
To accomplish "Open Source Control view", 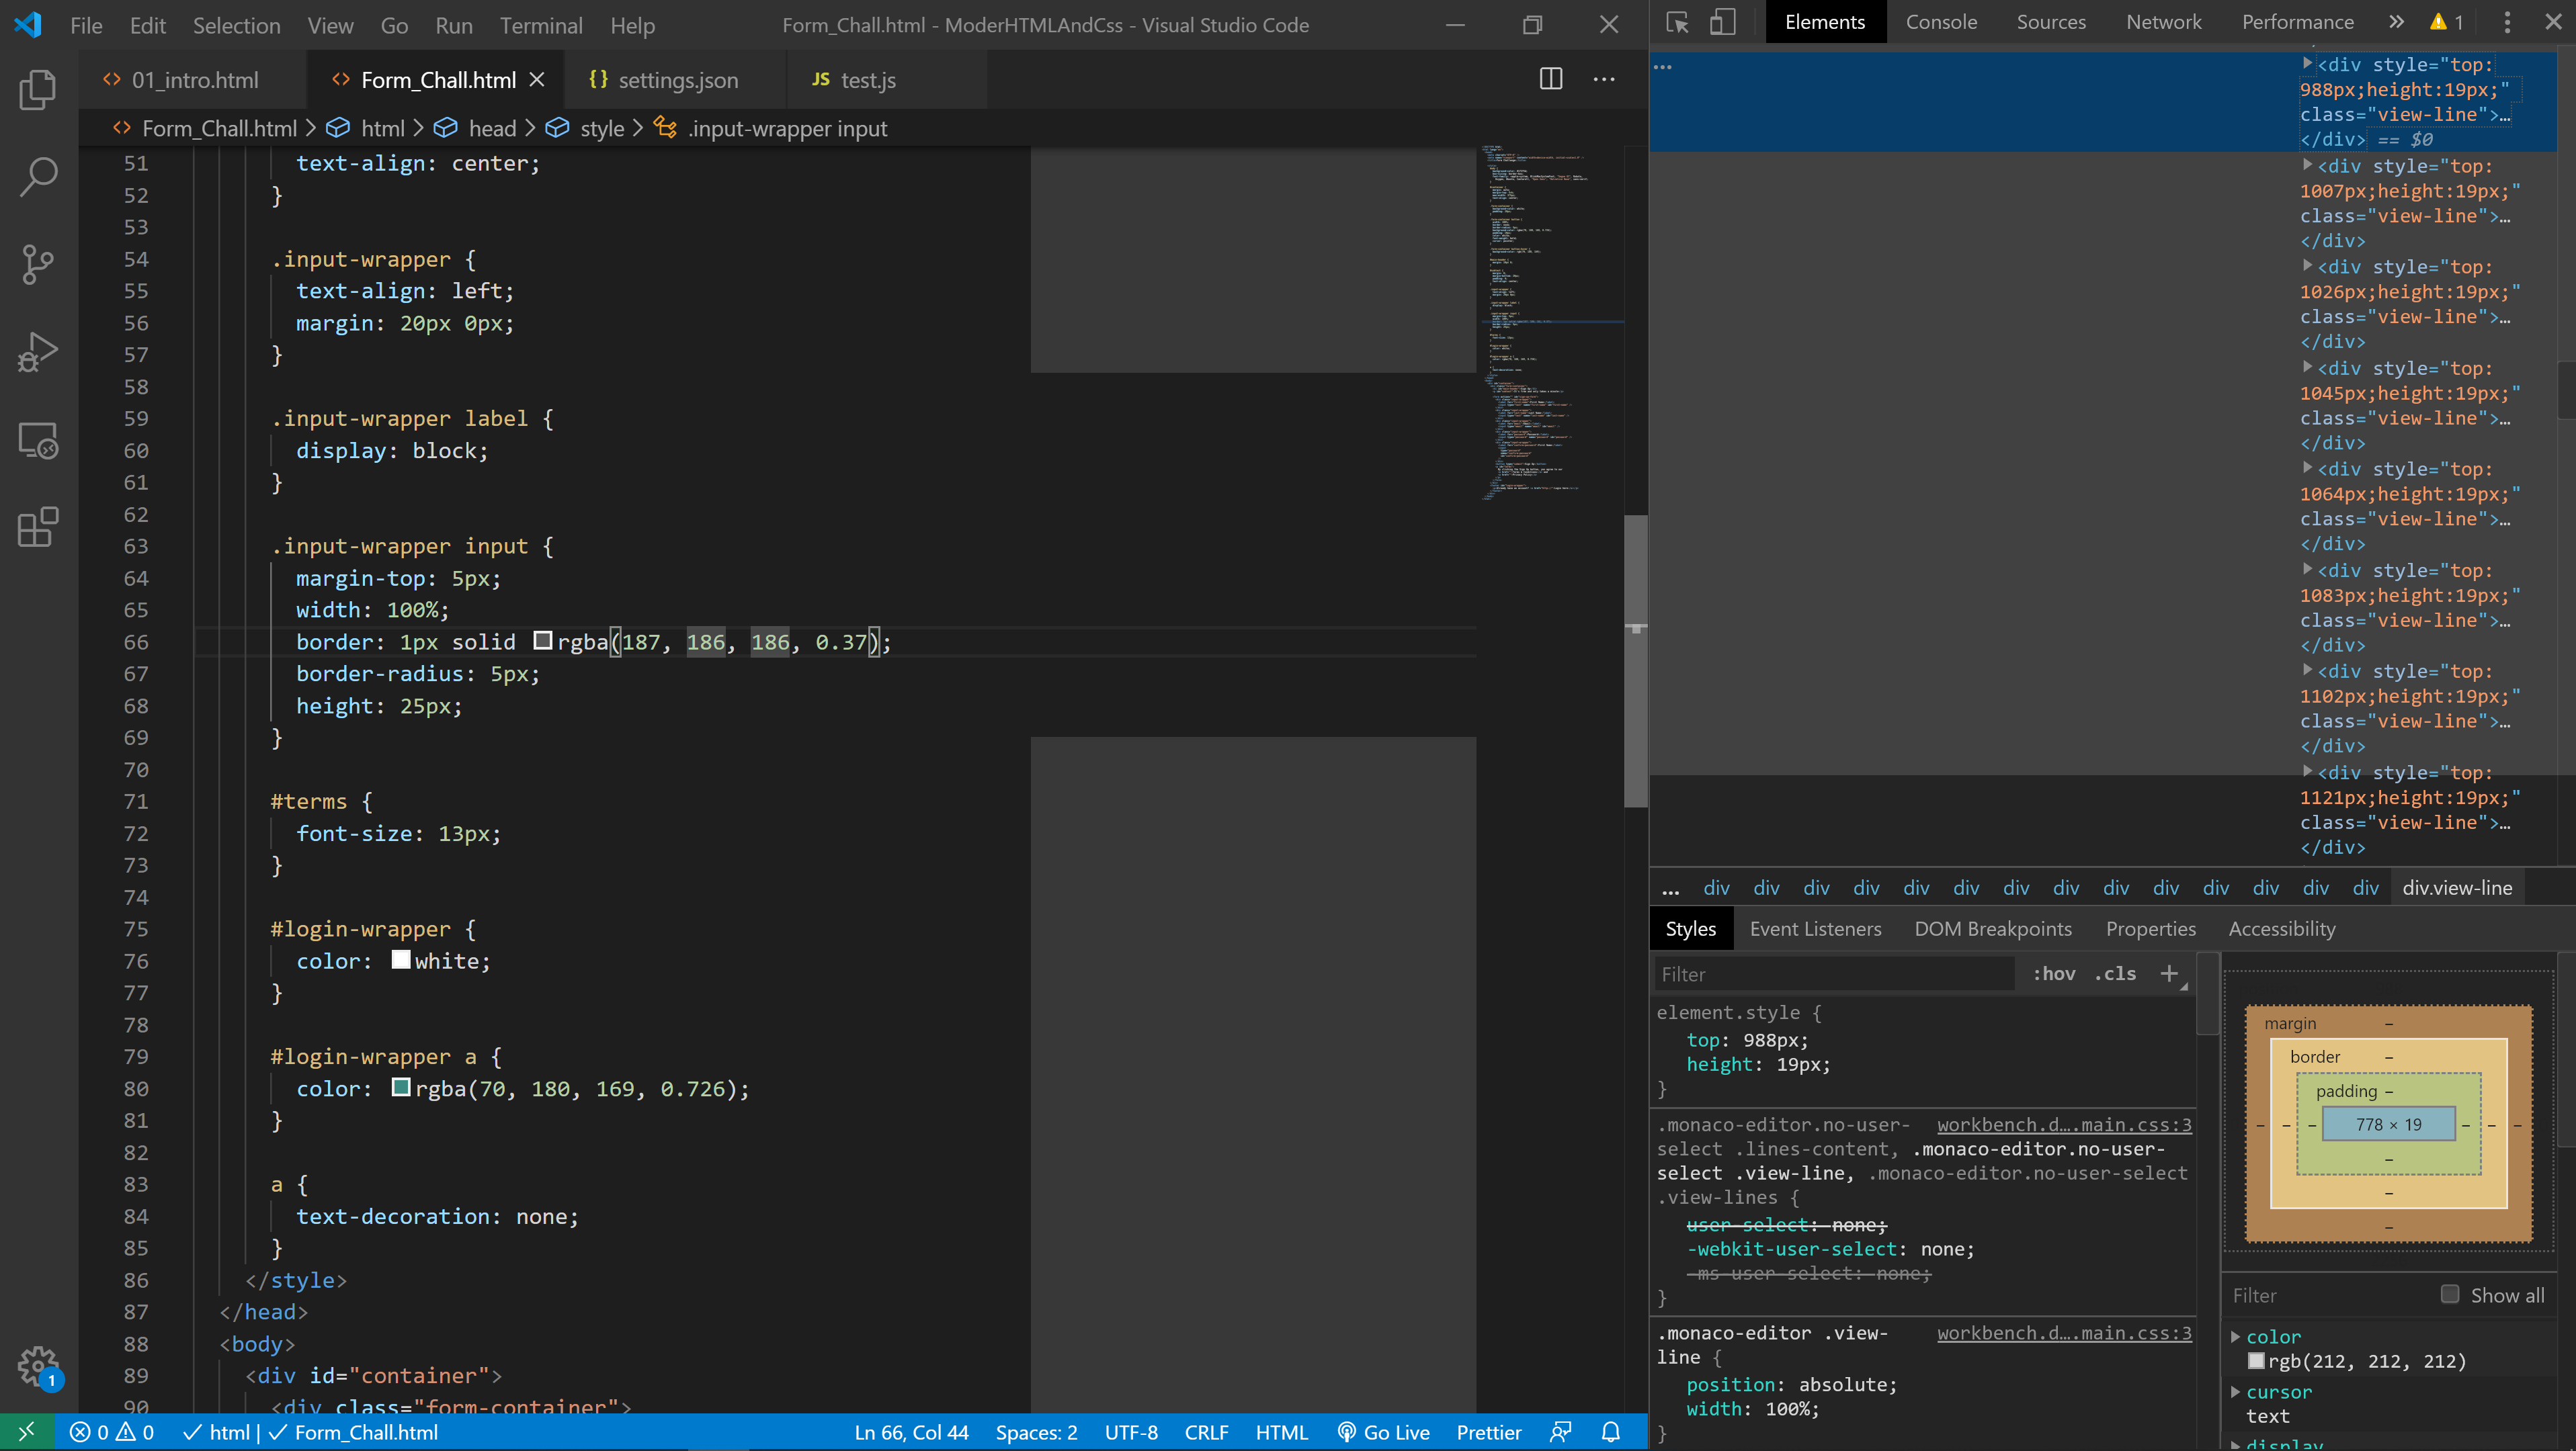I will (38, 265).
